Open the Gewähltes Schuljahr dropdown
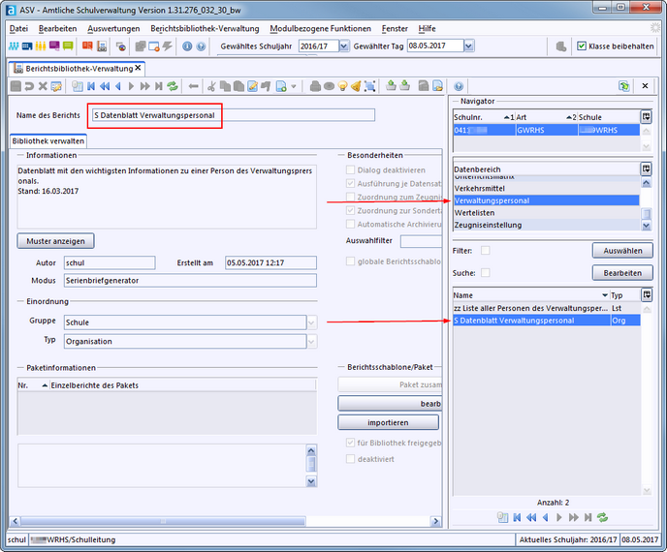Image resolution: width=667 pixels, height=552 pixels. [346, 46]
